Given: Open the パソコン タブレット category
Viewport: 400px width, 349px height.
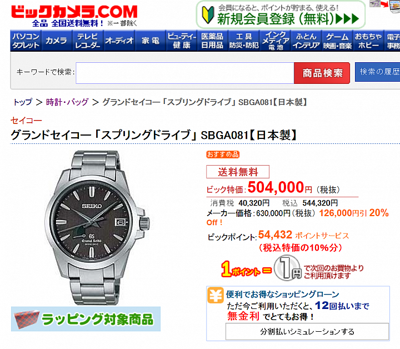Looking at the screenshot, I should 26,41.
